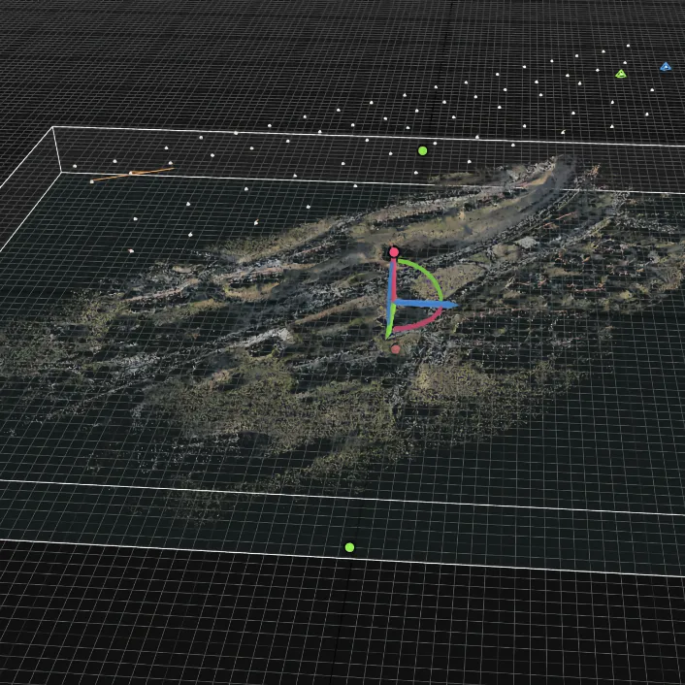This screenshot has width=685, height=685.
Task: Select the inner left corner of the bounding box
Action: tap(61, 172)
